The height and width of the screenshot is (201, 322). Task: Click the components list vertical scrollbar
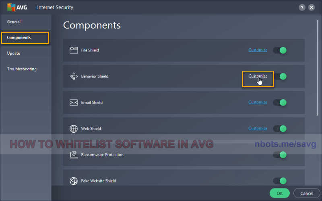click(x=318, y=68)
